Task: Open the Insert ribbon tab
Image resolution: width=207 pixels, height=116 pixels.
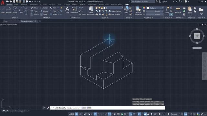Action: tap(16, 5)
